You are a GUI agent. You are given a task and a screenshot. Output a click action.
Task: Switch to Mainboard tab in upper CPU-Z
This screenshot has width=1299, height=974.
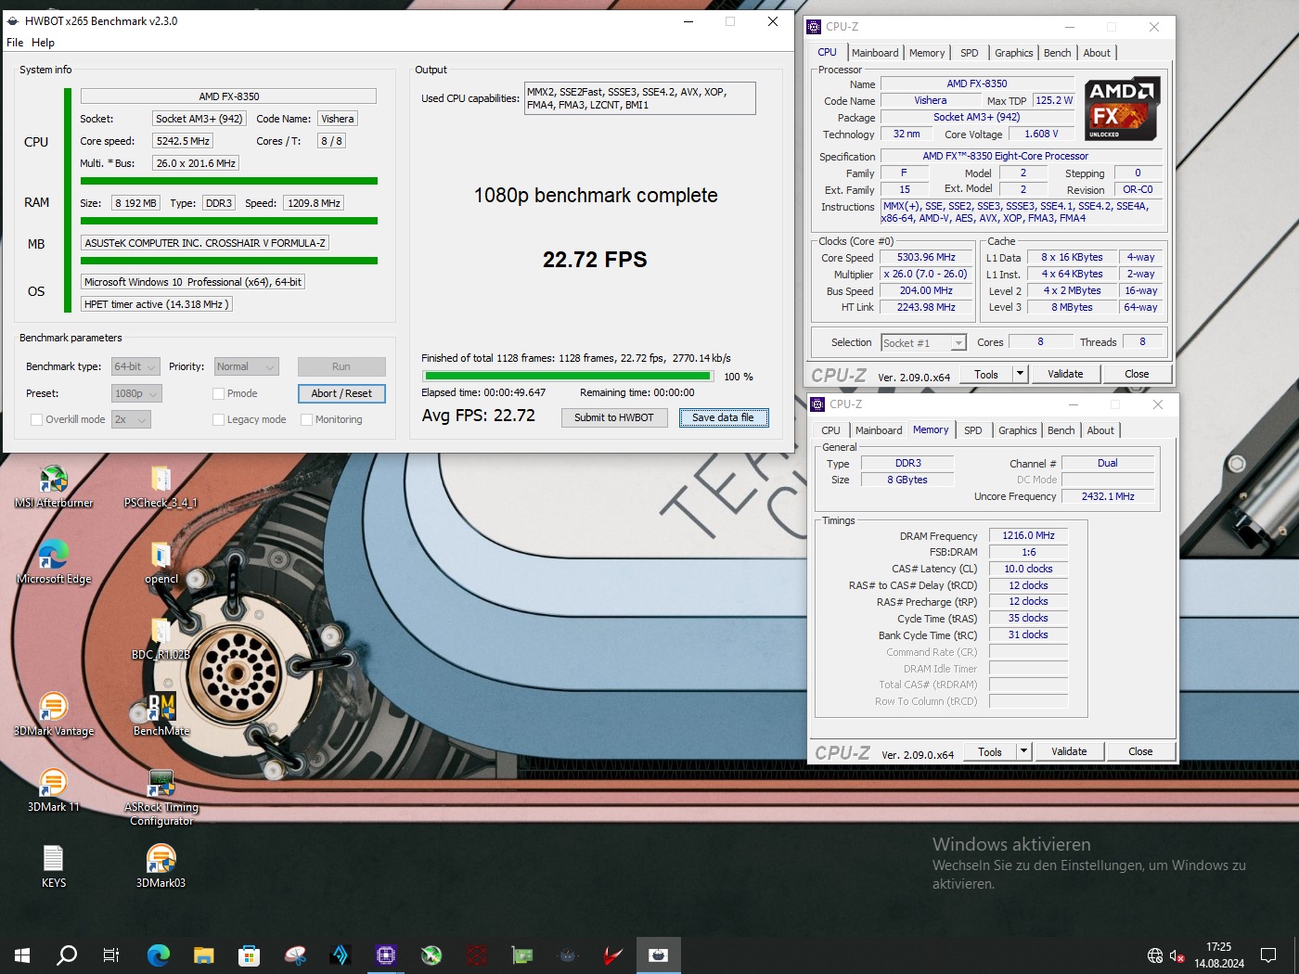click(875, 53)
